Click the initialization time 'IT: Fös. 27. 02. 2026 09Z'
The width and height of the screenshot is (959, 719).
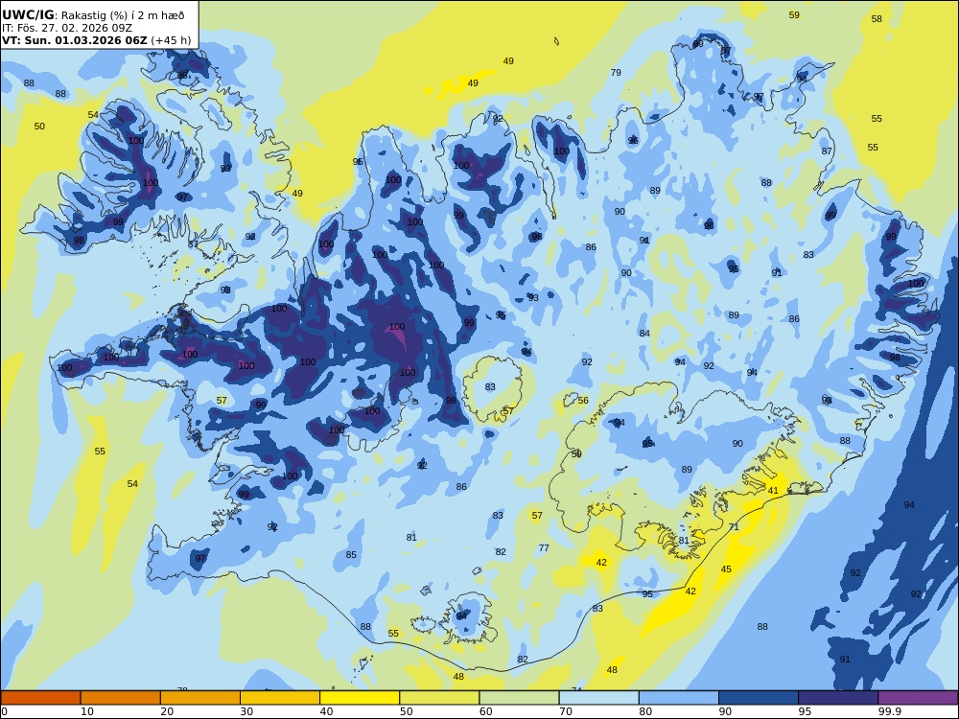[x=67, y=28]
